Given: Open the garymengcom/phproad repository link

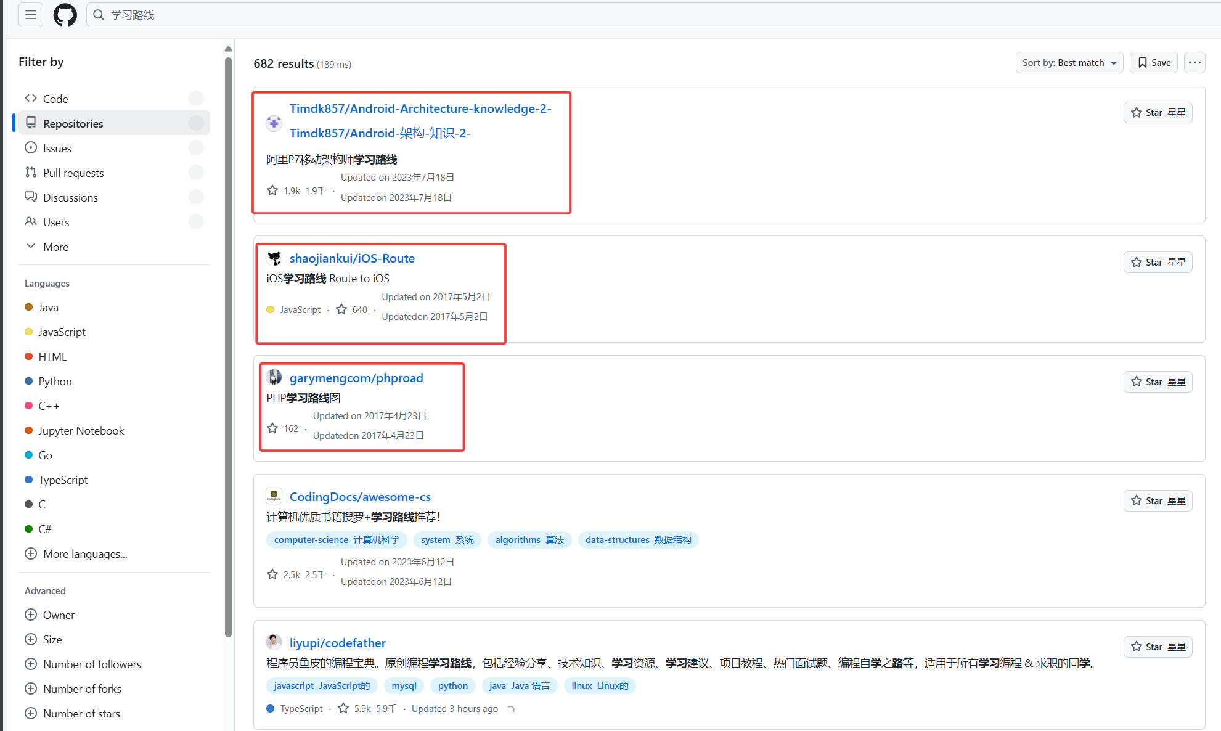Looking at the screenshot, I should 356,378.
